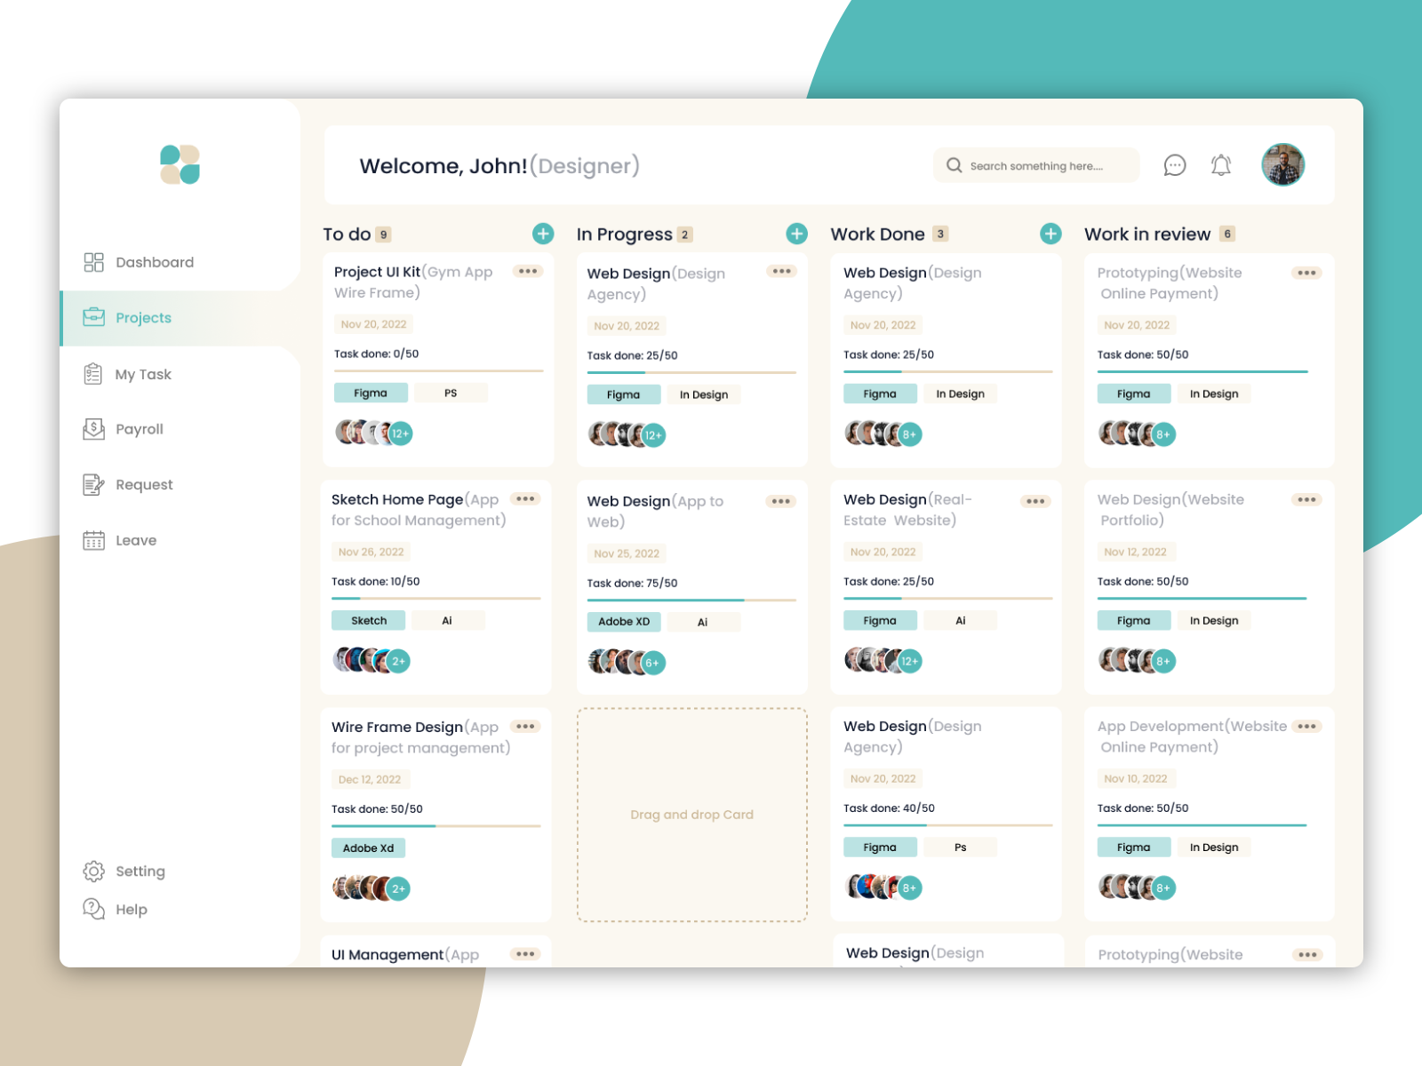The width and height of the screenshot is (1422, 1066).
Task: Open the notification bell
Action: pos(1220,165)
